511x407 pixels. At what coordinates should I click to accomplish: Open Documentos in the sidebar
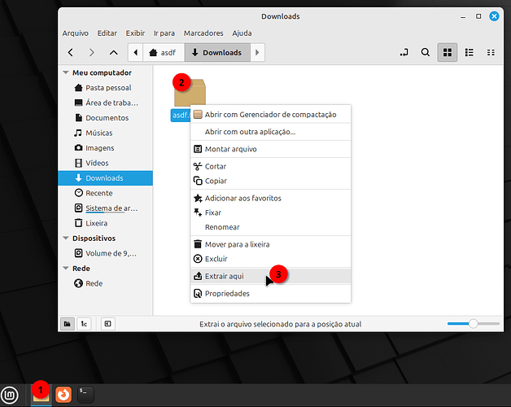pos(105,118)
